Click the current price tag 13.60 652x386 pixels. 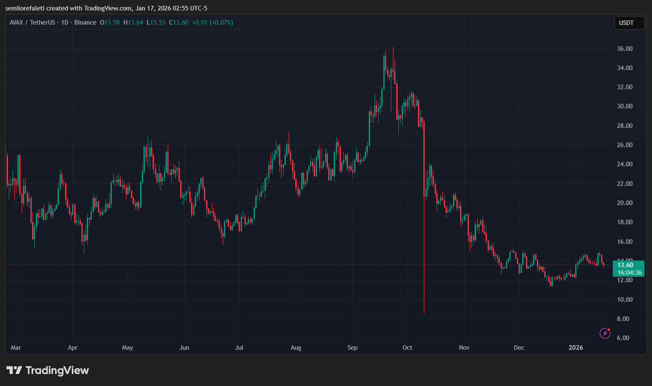(625, 265)
